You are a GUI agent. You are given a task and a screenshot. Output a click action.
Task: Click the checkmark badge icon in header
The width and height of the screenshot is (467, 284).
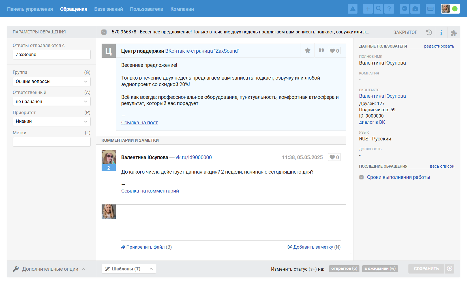(x=404, y=9)
